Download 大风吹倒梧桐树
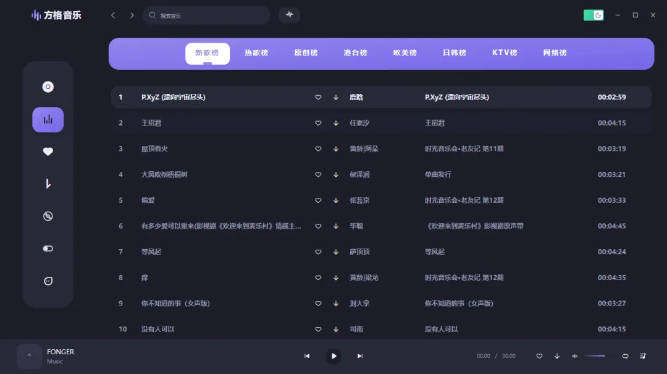Viewport: 667px width, 374px height. [335, 175]
